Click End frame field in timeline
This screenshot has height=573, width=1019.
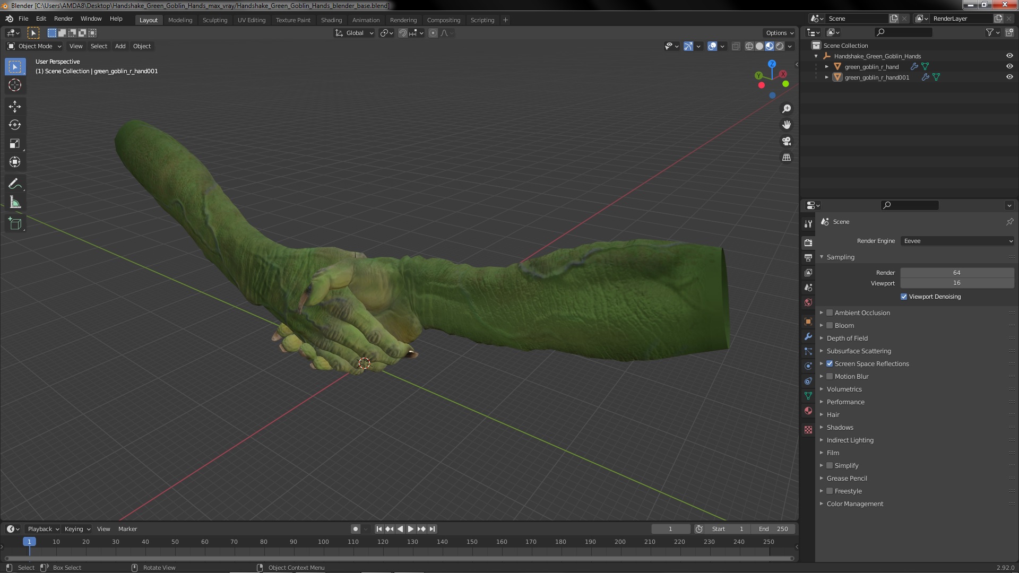point(774,529)
